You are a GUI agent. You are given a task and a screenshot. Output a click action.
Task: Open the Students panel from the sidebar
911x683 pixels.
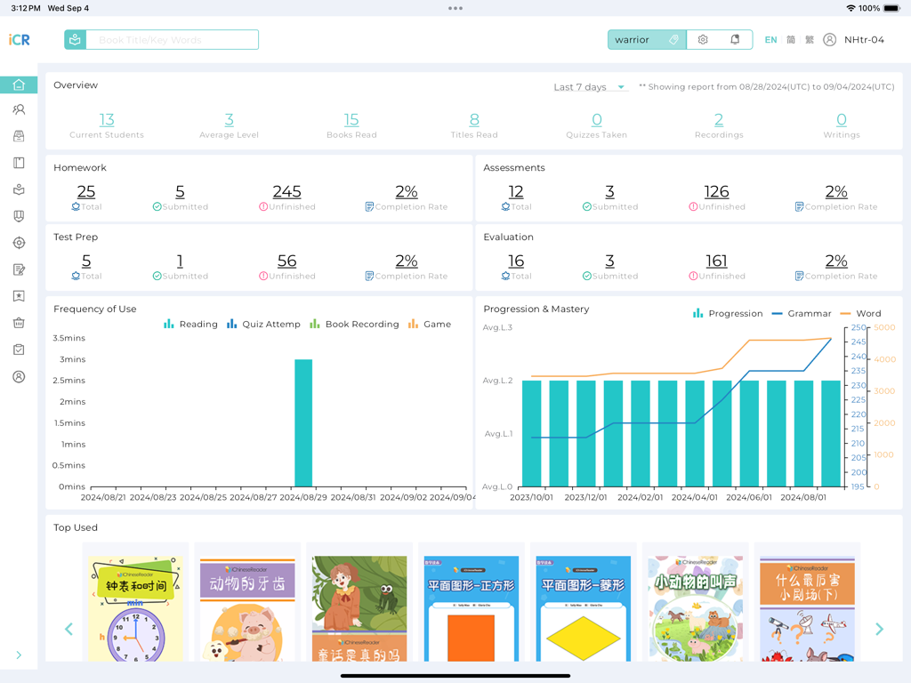tap(18, 109)
